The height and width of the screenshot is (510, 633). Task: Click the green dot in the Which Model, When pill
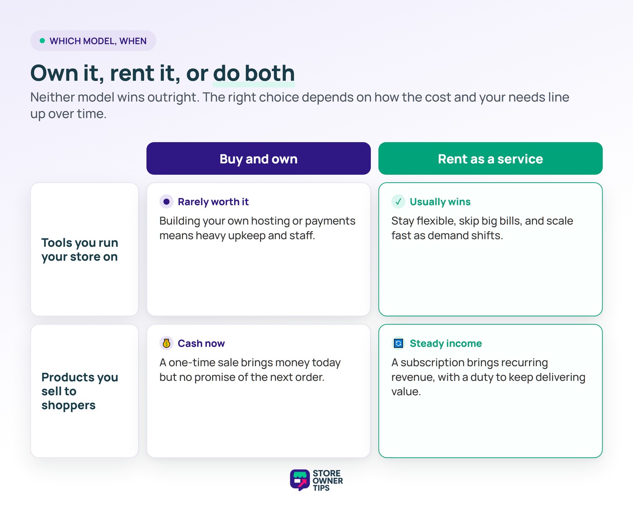(x=42, y=41)
